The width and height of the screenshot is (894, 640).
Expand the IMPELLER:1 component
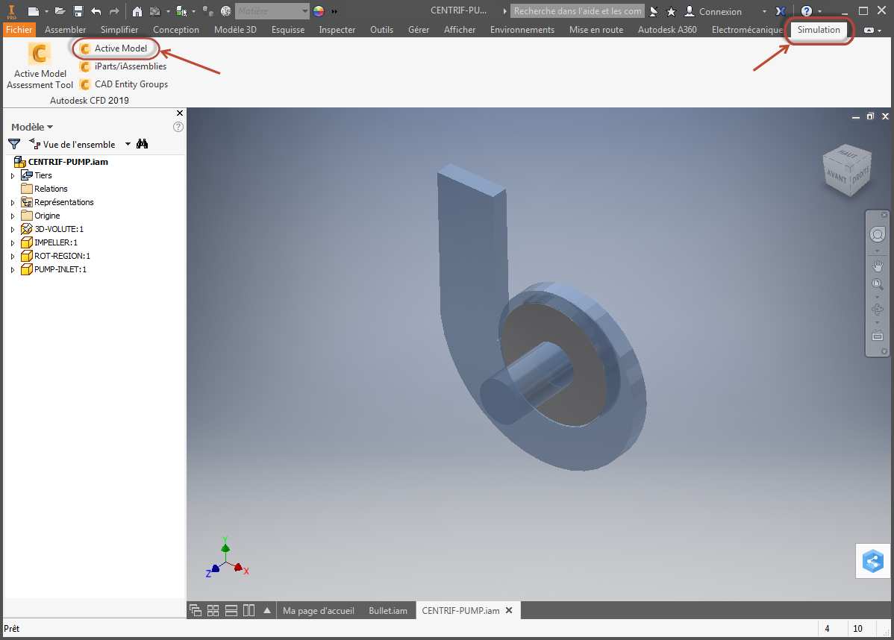pyautogui.click(x=13, y=242)
